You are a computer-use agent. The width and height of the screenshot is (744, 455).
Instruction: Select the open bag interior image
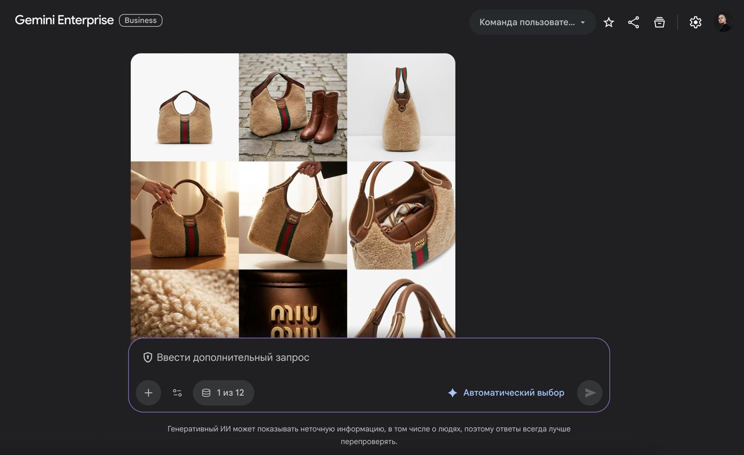[x=401, y=215]
